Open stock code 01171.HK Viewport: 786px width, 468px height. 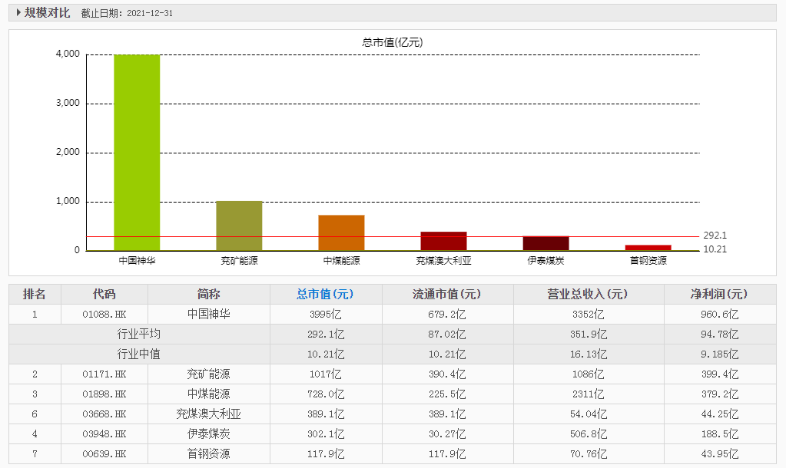pyautogui.click(x=104, y=374)
